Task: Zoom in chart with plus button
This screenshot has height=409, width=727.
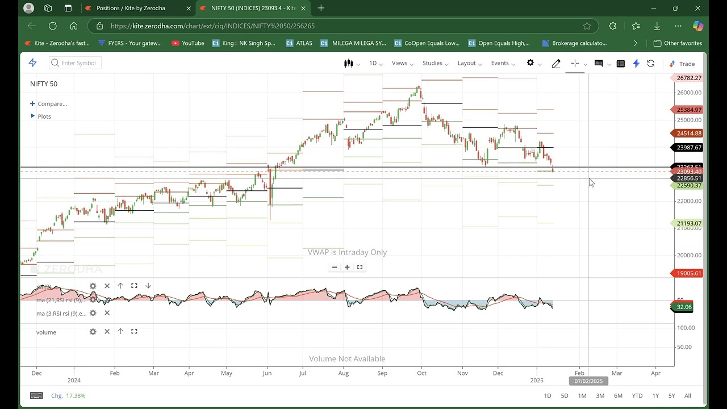Action: pos(347,267)
